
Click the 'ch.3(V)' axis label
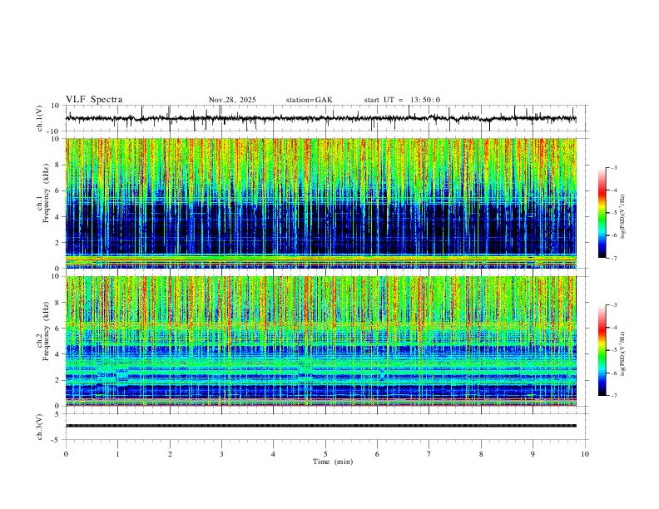pos(40,427)
